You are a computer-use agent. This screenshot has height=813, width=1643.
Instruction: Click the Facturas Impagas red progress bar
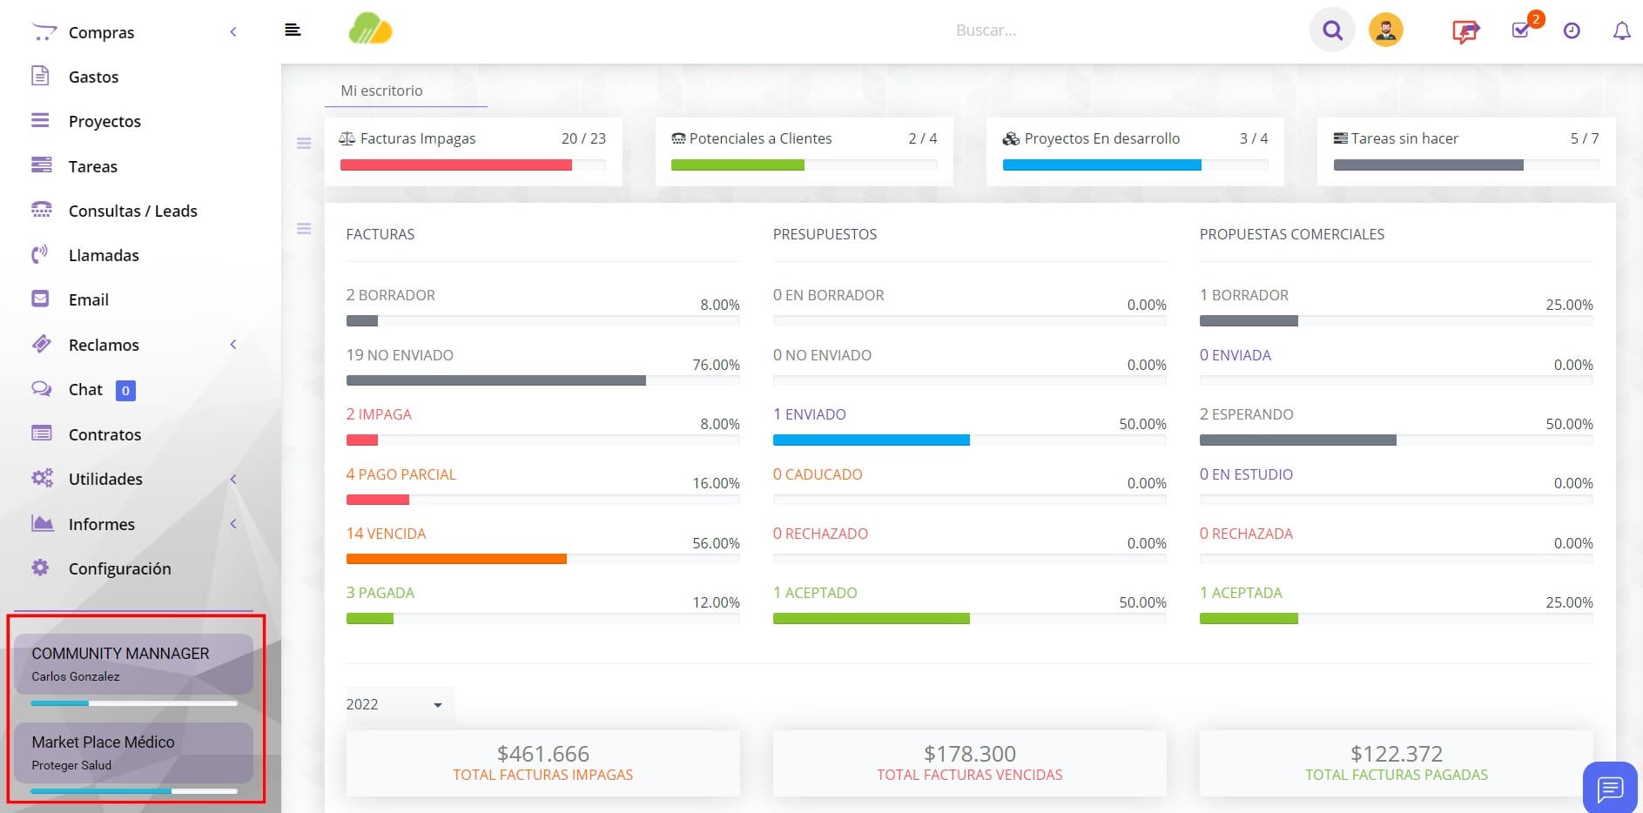456,165
